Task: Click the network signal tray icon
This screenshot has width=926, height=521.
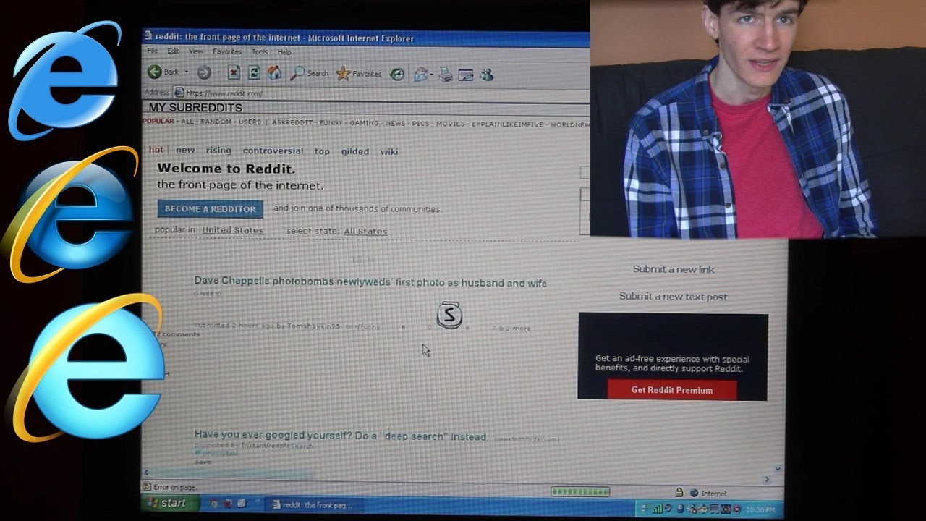Action: 656,509
